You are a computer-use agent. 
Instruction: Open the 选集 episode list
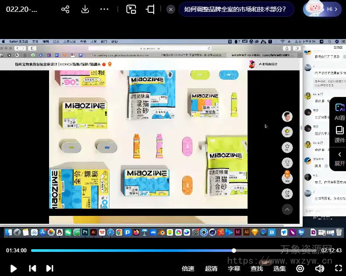click(279, 269)
